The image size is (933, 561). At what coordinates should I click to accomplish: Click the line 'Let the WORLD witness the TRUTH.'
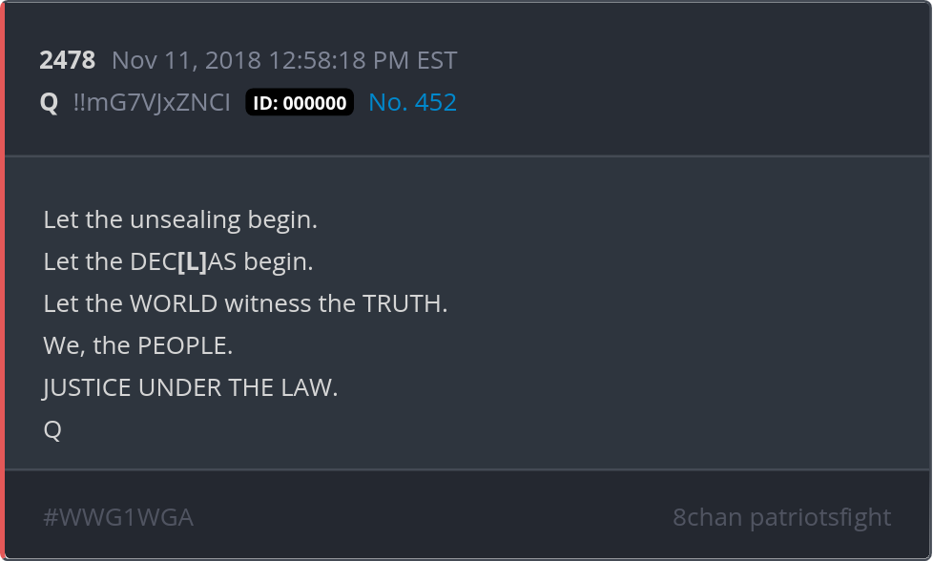(245, 303)
